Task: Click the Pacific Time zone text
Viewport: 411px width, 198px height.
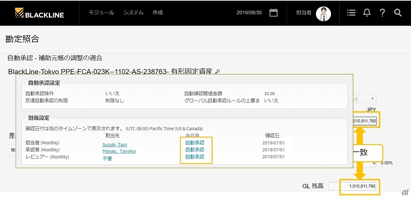Action: coord(164,129)
